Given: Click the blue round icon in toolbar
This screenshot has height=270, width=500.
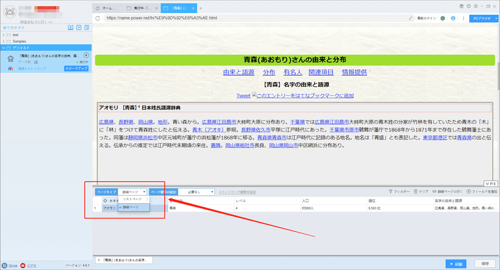Looking at the screenshot, I should coord(452,18).
